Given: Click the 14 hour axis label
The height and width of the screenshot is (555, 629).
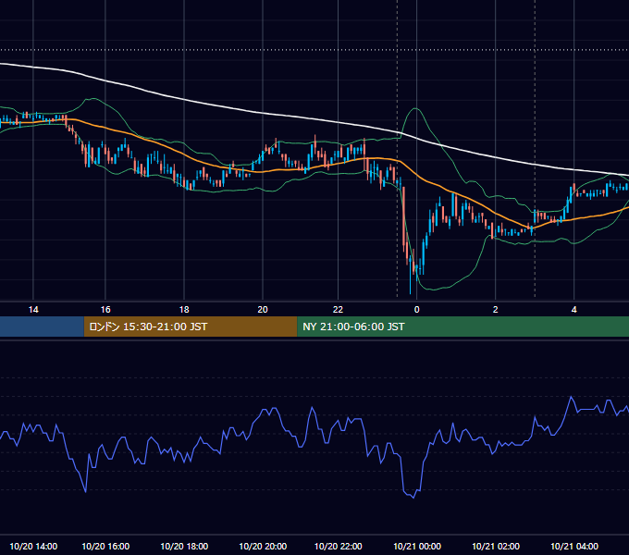Looking at the screenshot, I should pos(33,309).
